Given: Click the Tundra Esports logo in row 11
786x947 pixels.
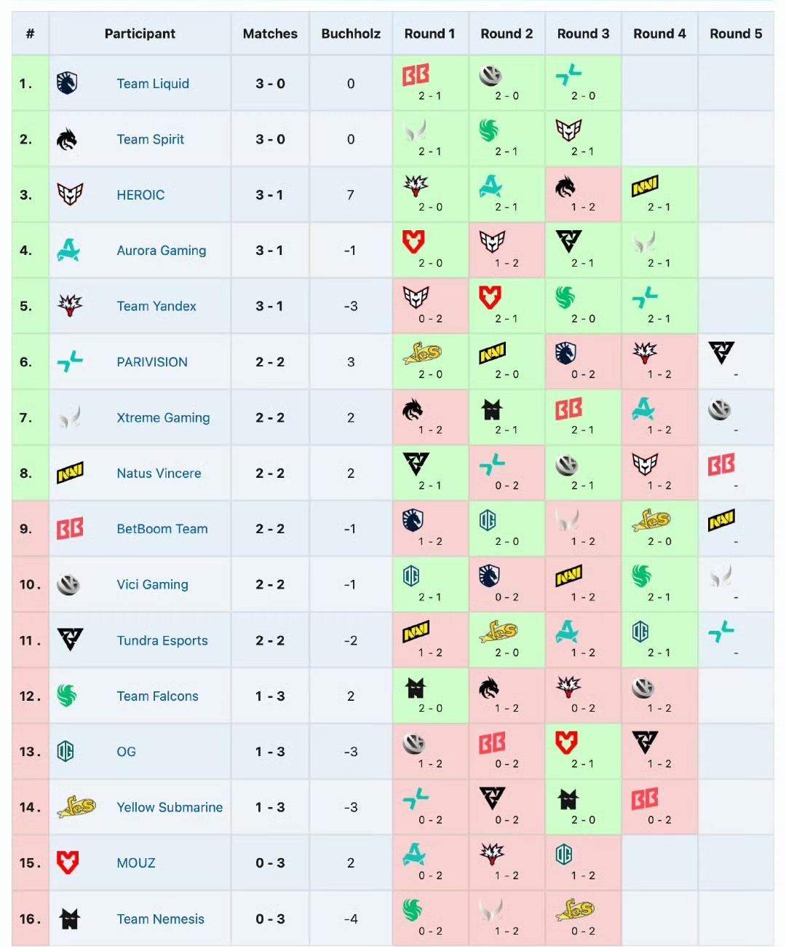Looking at the screenshot, I should click(x=70, y=640).
